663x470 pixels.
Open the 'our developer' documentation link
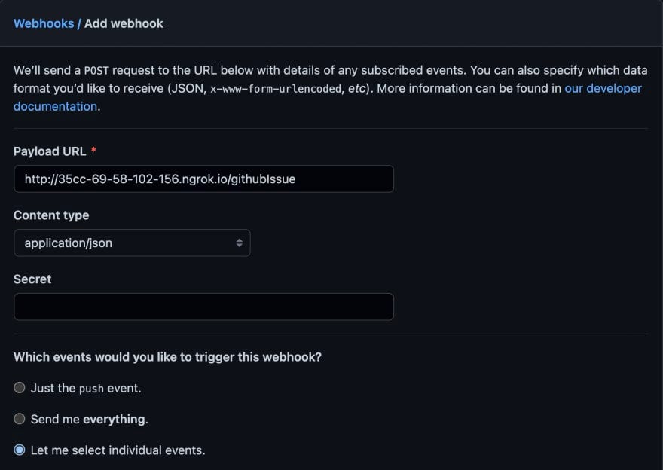point(603,88)
